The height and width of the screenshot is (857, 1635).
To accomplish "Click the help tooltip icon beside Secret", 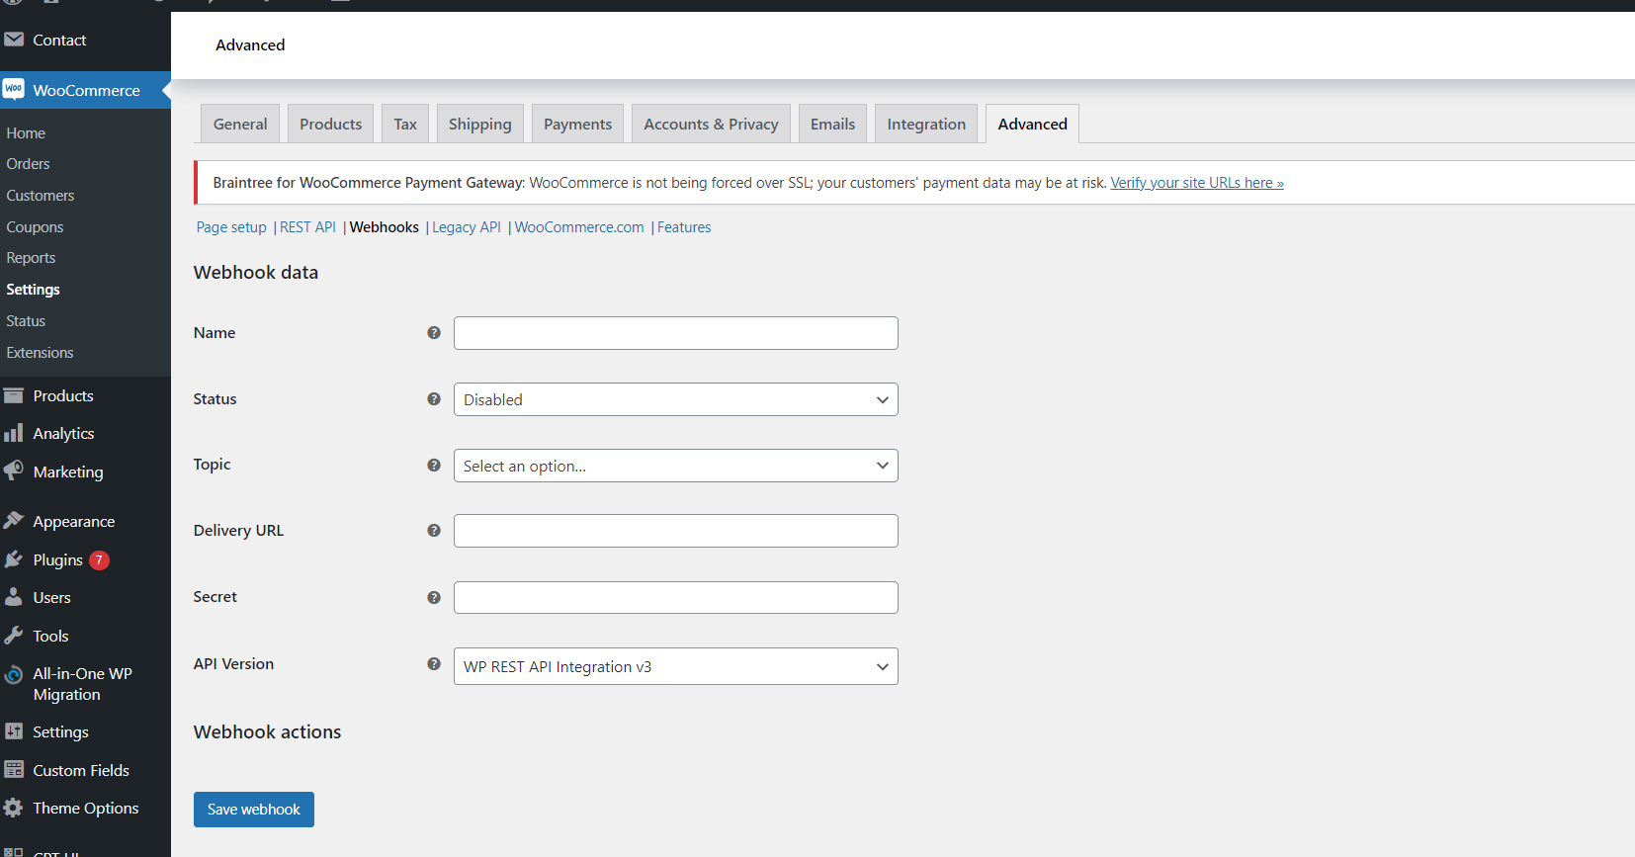I will coord(434,598).
